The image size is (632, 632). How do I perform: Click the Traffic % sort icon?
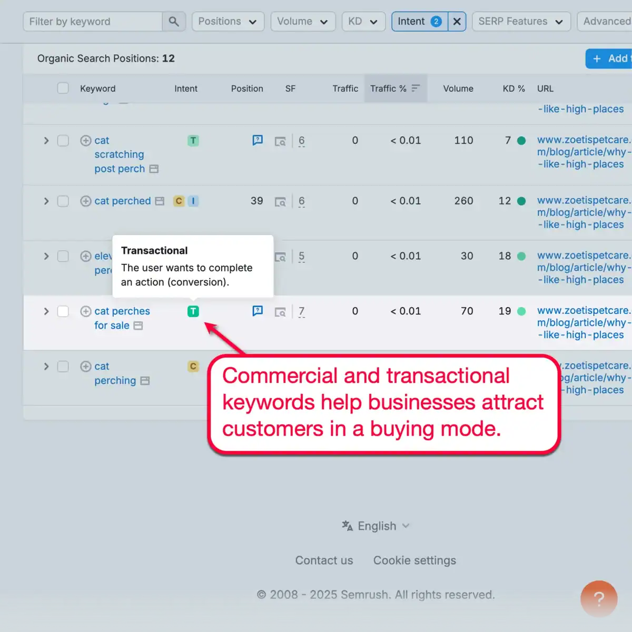pyautogui.click(x=416, y=88)
